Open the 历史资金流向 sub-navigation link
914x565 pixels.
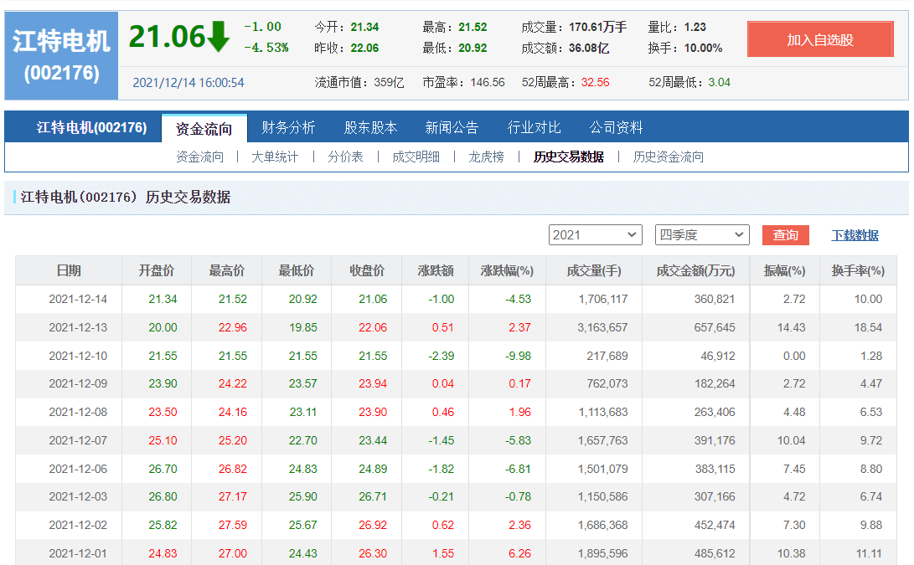pyautogui.click(x=668, y=157)
